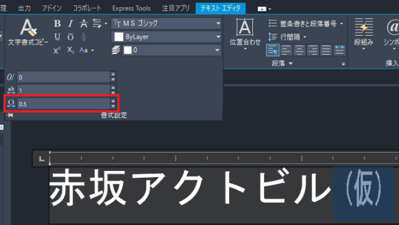399x225 pixels.
Task: Toggle Underline formatting
Action: pos(57,37)
